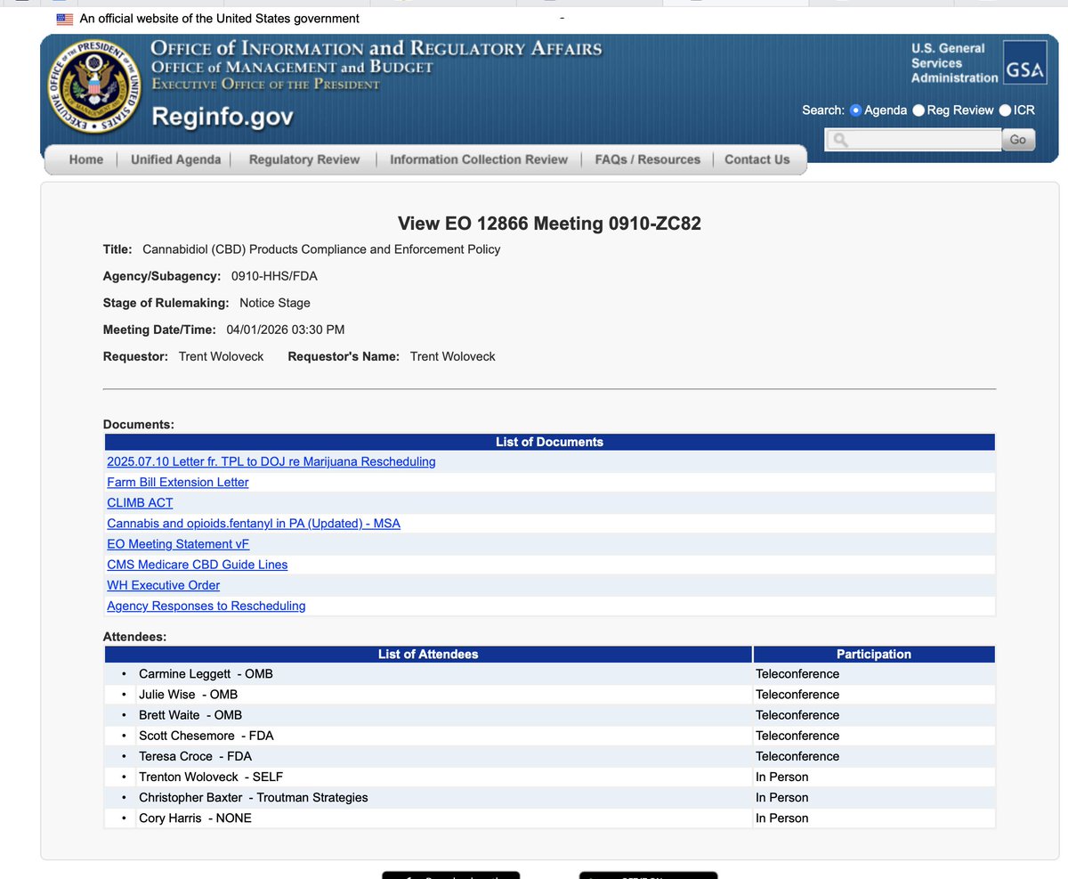Click Office of Information and Regulatory Affairs heading
The image size is (1068, 879).
click(x=376, y=48)
